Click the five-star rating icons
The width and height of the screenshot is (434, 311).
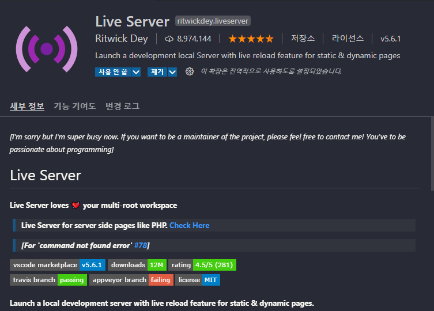point(251,39)
